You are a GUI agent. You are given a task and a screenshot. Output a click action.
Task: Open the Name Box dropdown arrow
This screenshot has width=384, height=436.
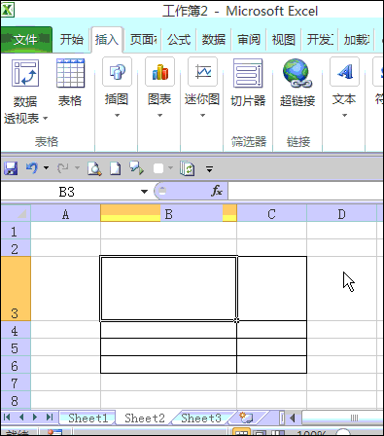[x=144, y=192]
